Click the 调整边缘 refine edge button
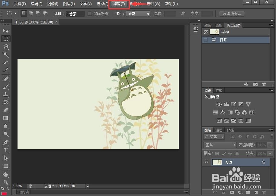The height and width of the screenshot is (196, 276). pos(232,14)
